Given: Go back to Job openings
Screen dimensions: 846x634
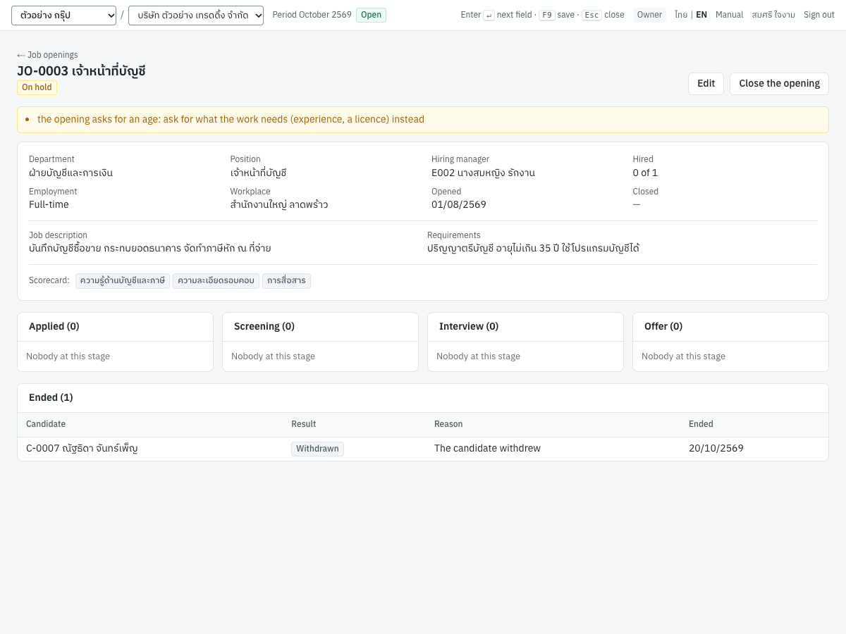Looking at the screenshot, I should coord(47,55).
